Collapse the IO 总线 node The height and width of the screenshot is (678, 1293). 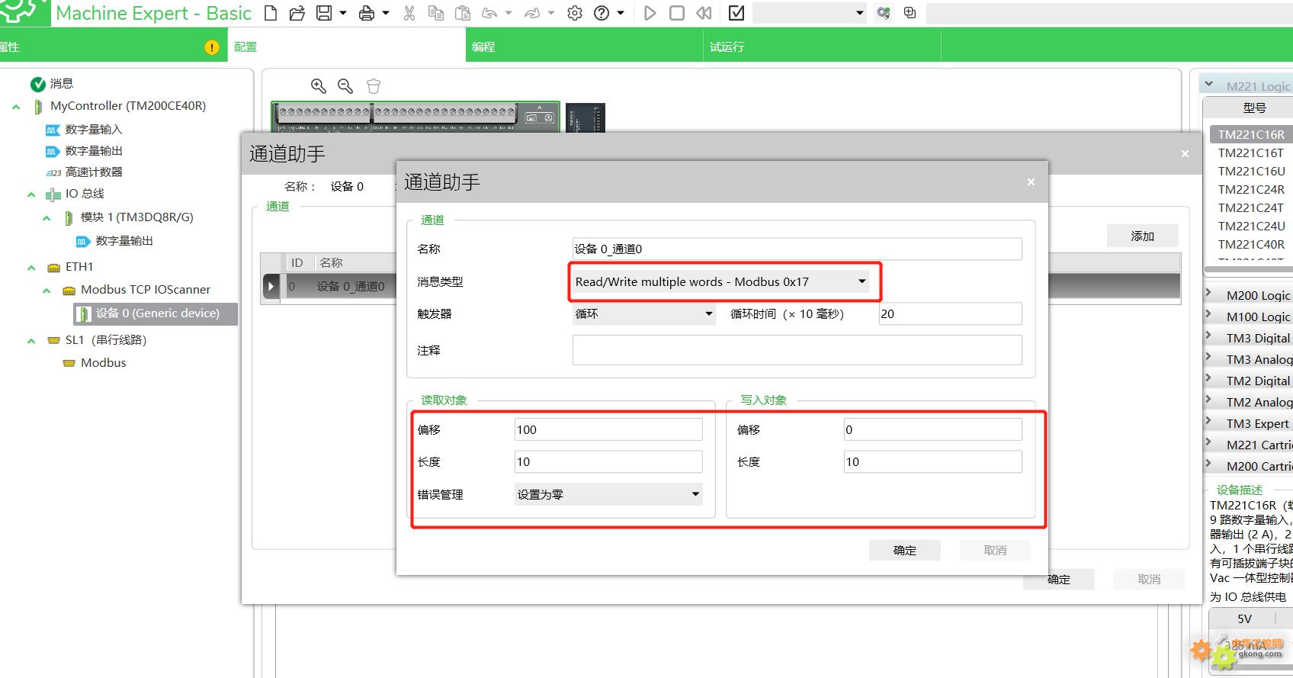(31, 194)
